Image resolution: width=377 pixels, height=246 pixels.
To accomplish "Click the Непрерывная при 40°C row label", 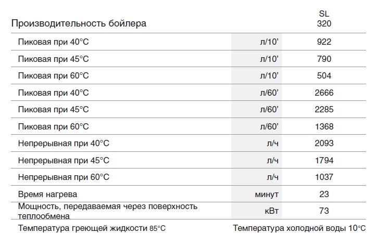I will coord(64,144).
